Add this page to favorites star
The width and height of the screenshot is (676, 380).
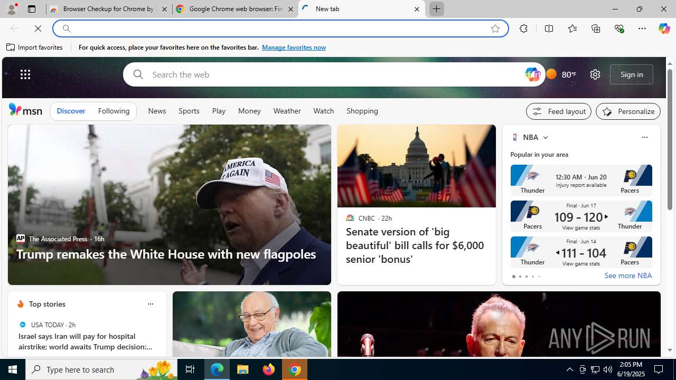pos(495,28)
